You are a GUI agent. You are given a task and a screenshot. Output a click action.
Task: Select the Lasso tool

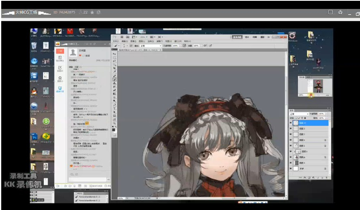click(x=114, y=61)
